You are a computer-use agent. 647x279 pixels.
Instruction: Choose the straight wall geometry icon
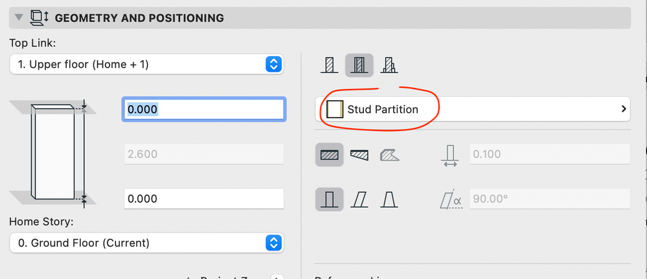(x=330, y=155)
